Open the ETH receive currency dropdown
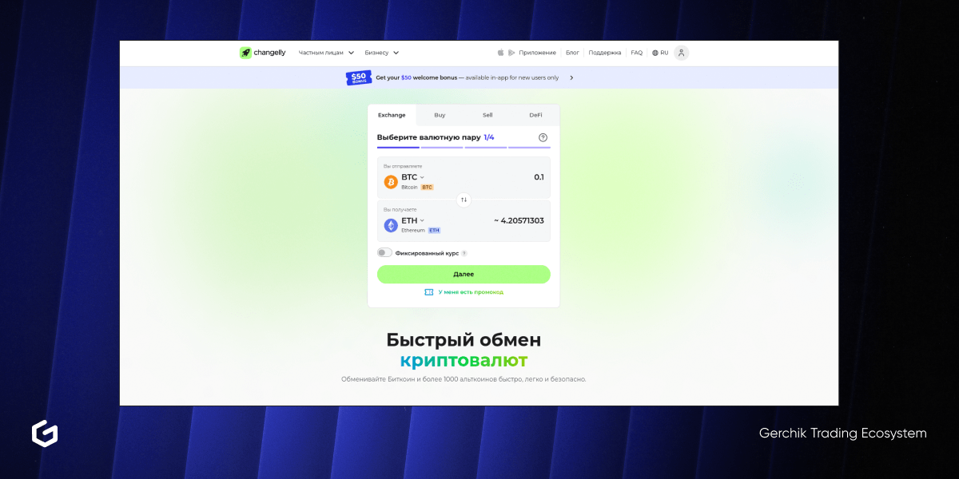 [413, 220]
